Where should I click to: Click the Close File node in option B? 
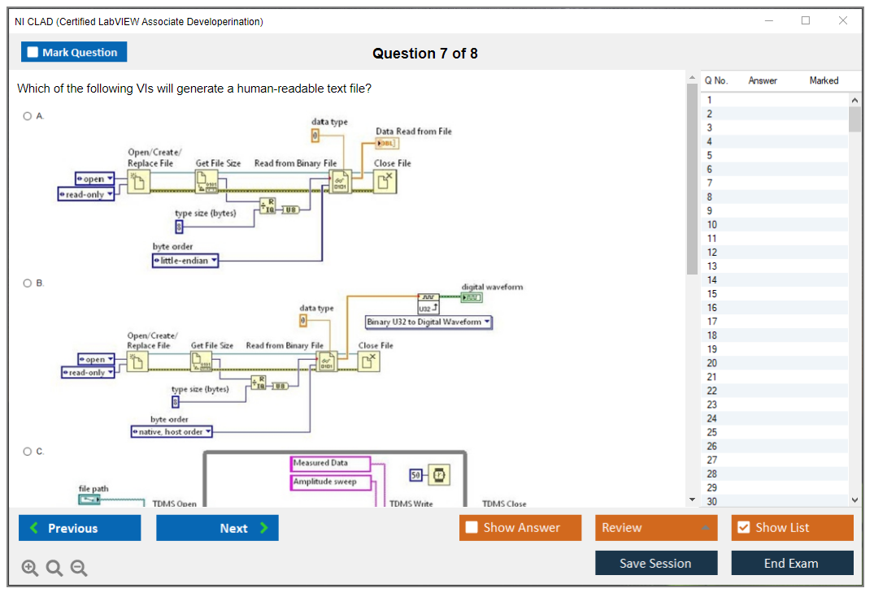pos(370,361)
